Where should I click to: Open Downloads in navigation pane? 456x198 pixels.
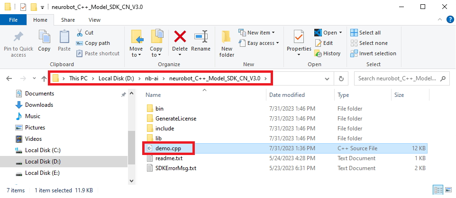[x=39, y=104]
